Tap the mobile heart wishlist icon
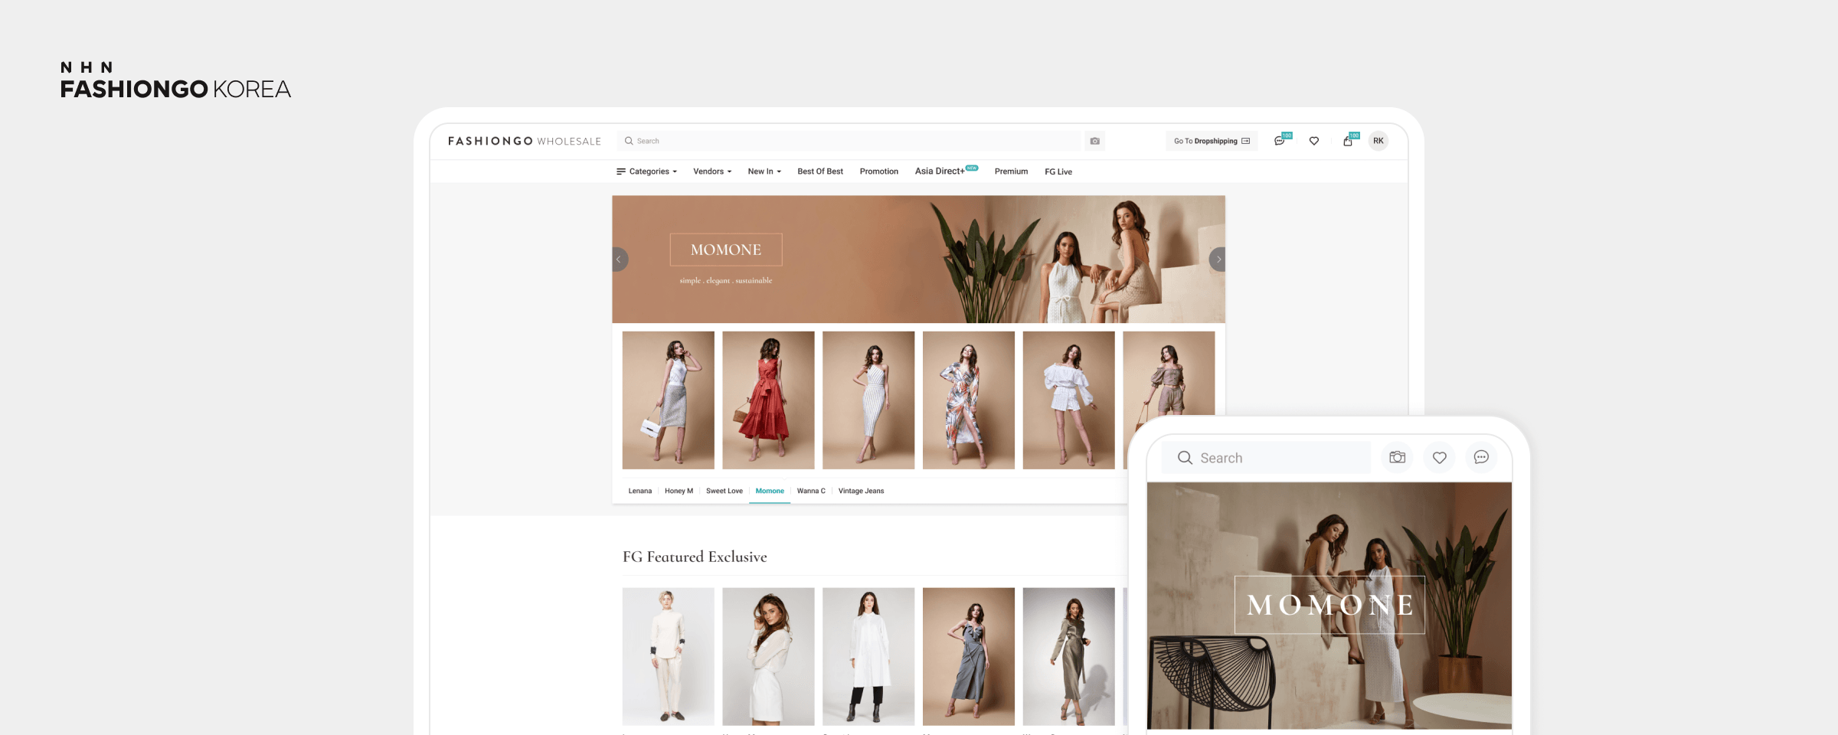 click(1440, 457)
